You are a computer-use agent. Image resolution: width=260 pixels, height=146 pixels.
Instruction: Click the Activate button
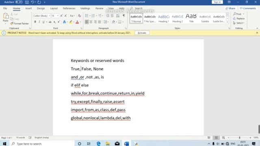pos(142,33)
